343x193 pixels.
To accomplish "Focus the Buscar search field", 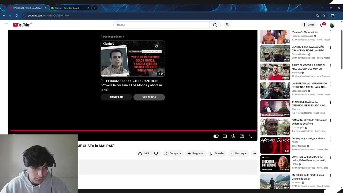I will pos(161,25).
